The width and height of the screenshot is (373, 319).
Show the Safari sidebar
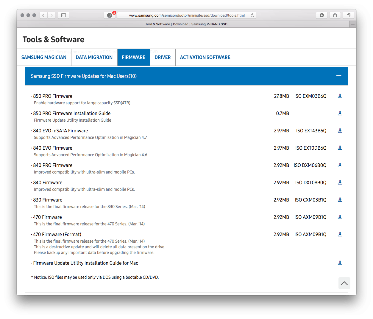click(63, 15)
